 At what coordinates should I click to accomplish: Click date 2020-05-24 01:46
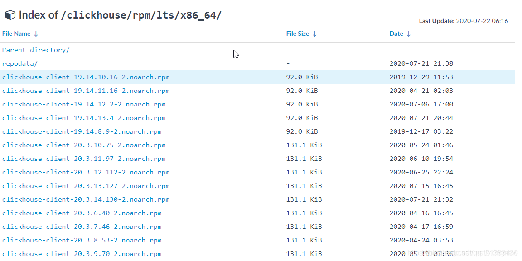point(421,145)
